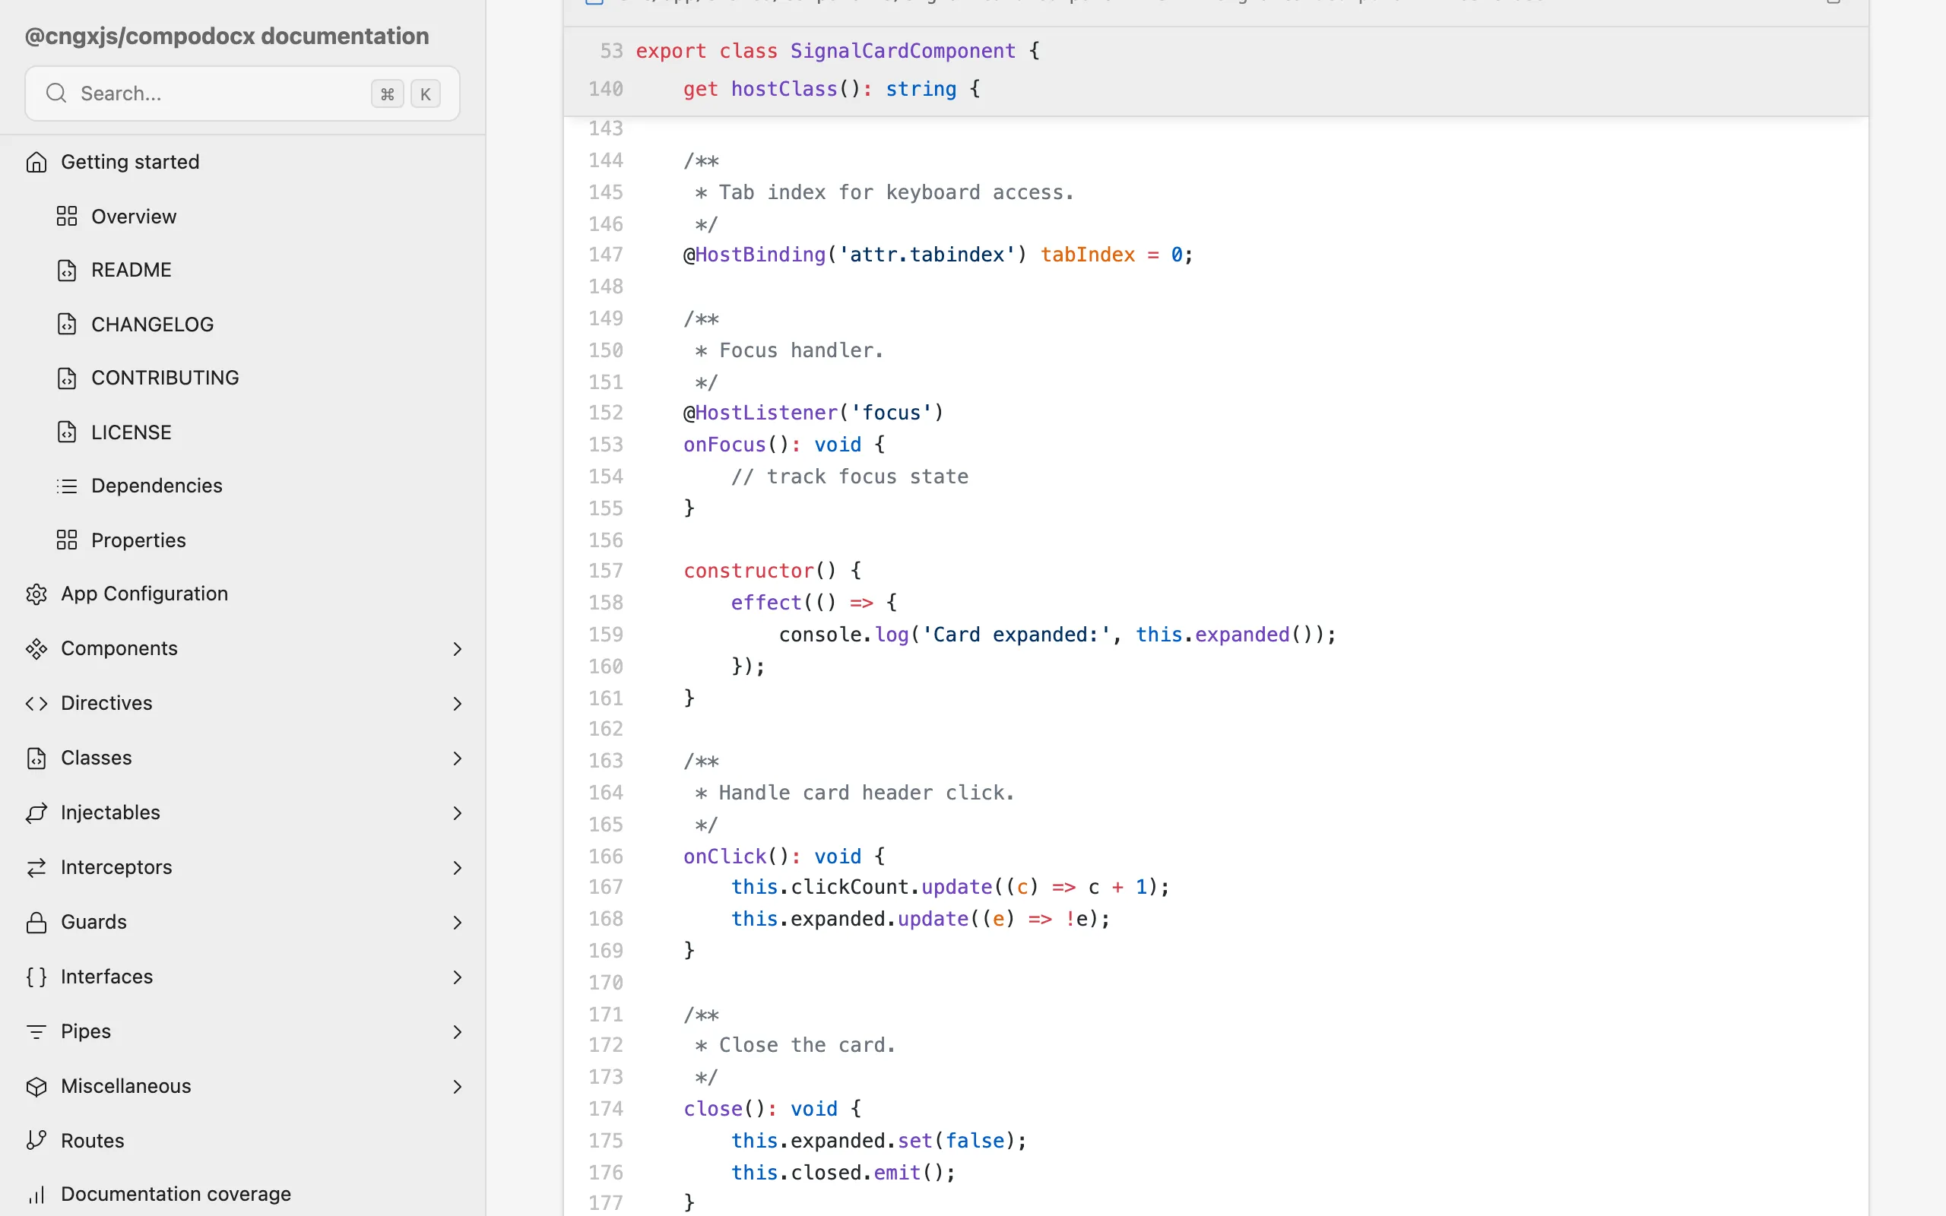Screen dimensions: 1946x1216
Task: Expand the Interceptors section chevron
Action: click(457, 868)
